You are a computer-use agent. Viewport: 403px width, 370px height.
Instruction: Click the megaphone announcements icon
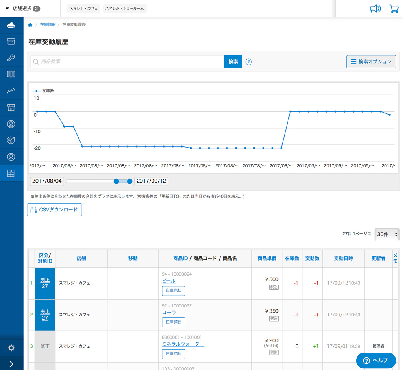point(375,9)
